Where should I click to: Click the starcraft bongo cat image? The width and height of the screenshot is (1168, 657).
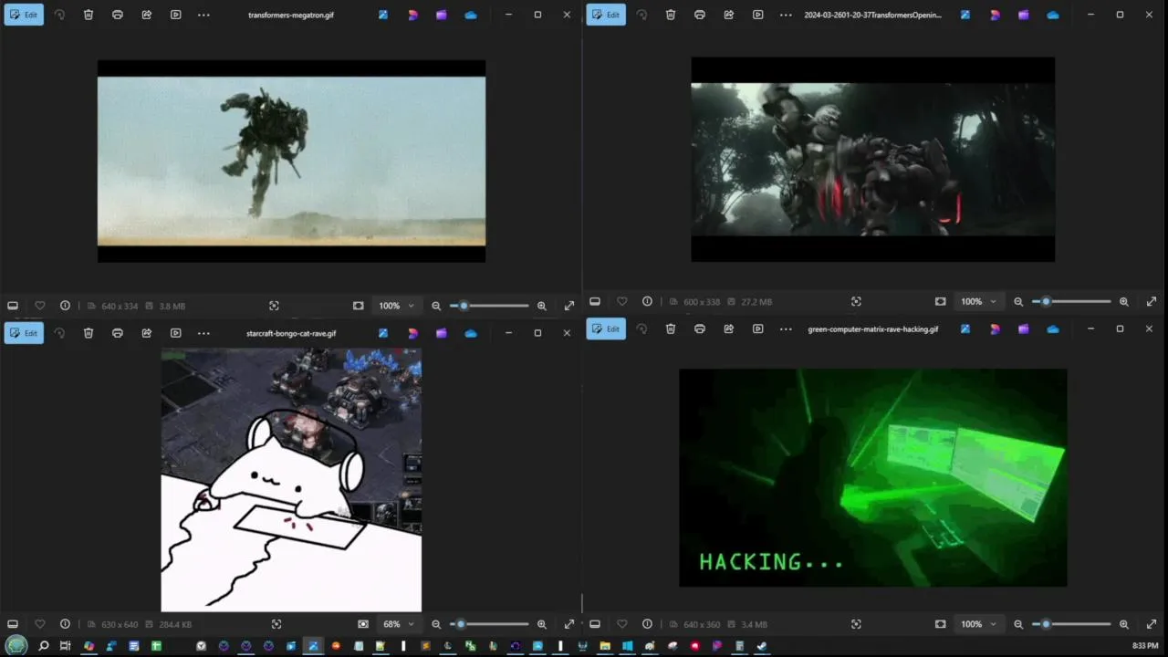coord(291,480)
